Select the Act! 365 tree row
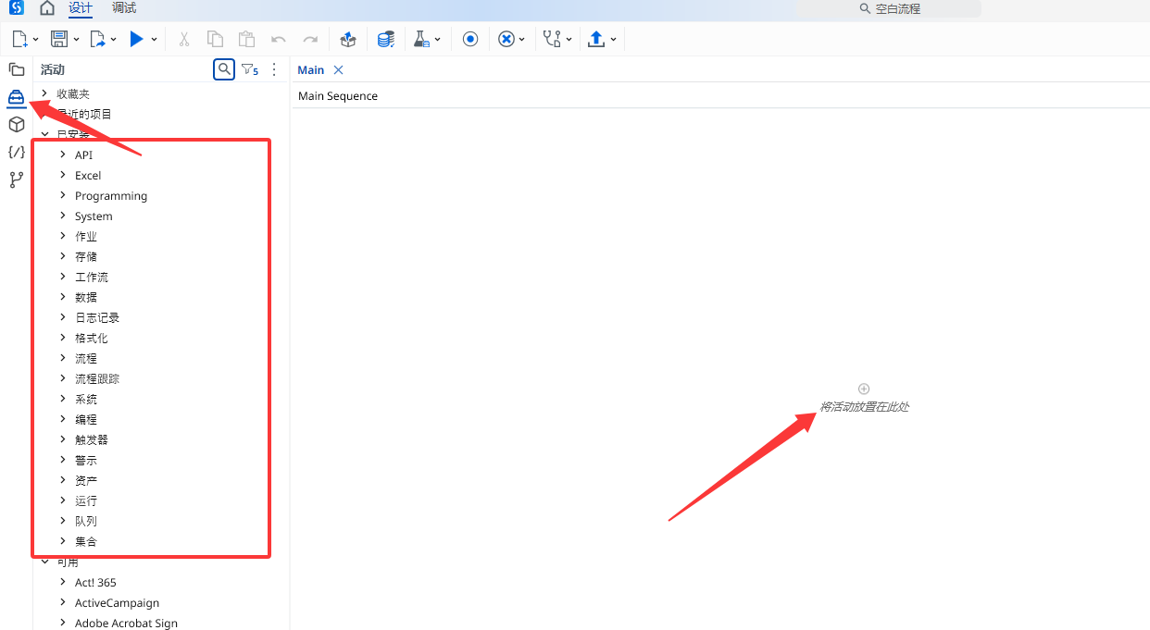 (x=161, y=582)
